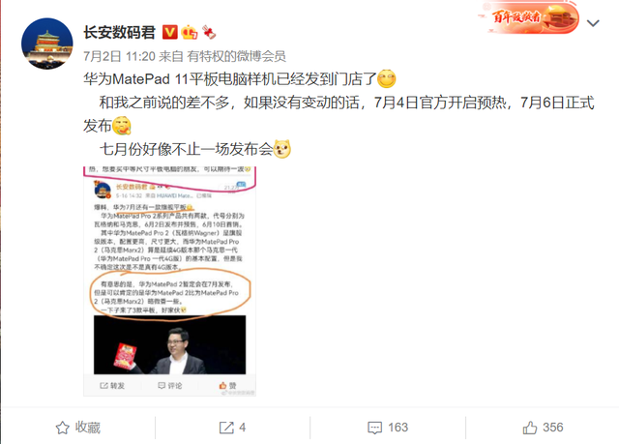Viewport: 619px width, 444px height.
Task: Toggle 收藏 star to favorite post
Action: 77,428
